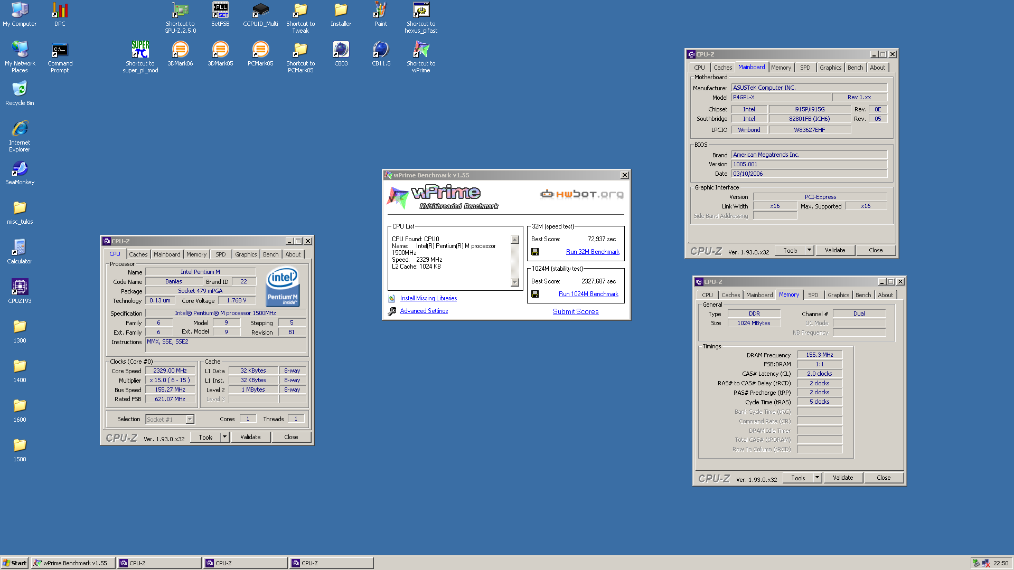Click HWBOT.org logo in wPrime

(x=581, y=194)
